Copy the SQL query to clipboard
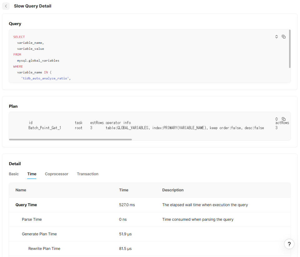 point(283,37)
